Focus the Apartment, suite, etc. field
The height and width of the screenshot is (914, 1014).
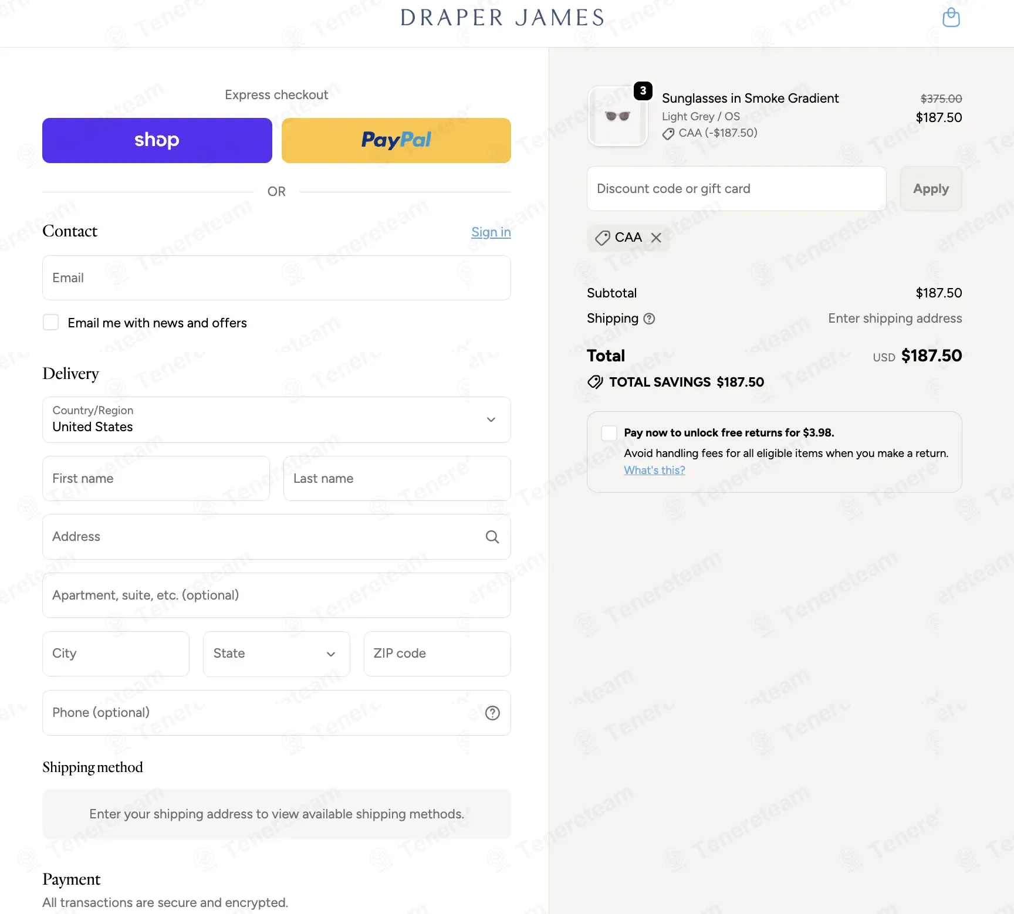pyautogui.click(x=276, y=595)
